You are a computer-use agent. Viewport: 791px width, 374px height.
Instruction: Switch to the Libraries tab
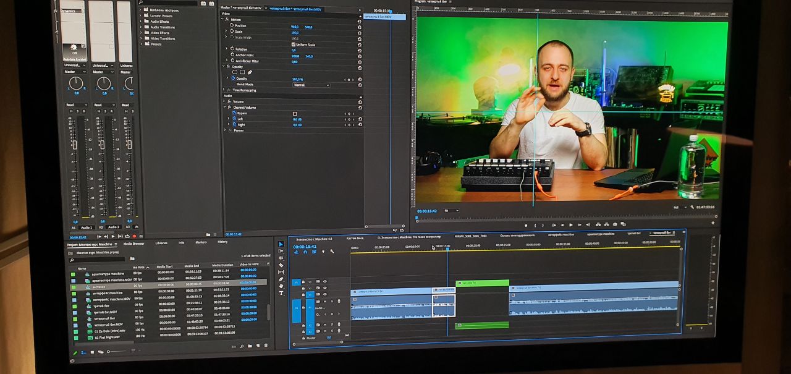click(x=161, y=243)
